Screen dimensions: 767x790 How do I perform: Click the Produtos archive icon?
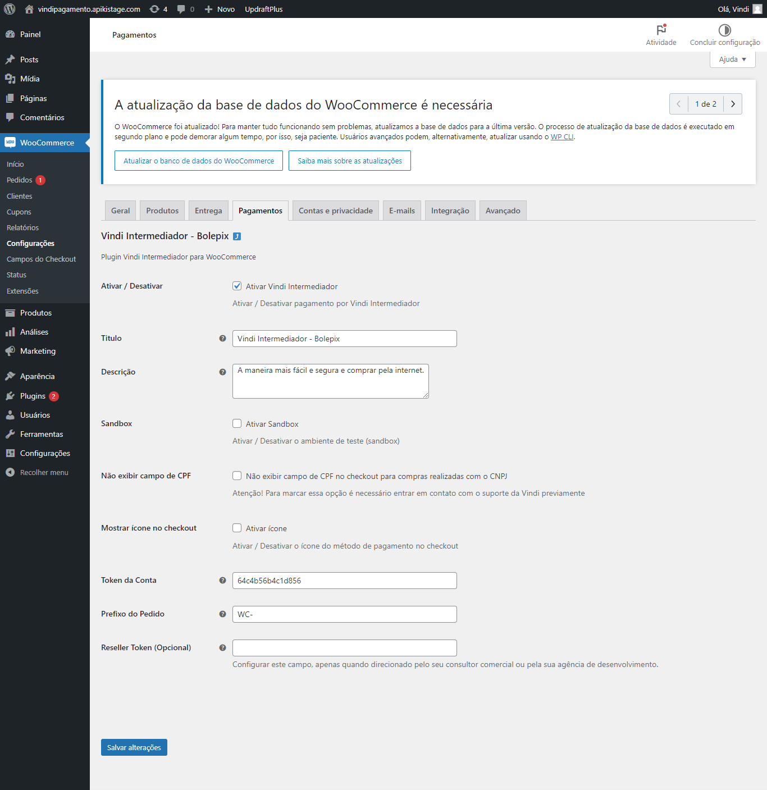10,313
